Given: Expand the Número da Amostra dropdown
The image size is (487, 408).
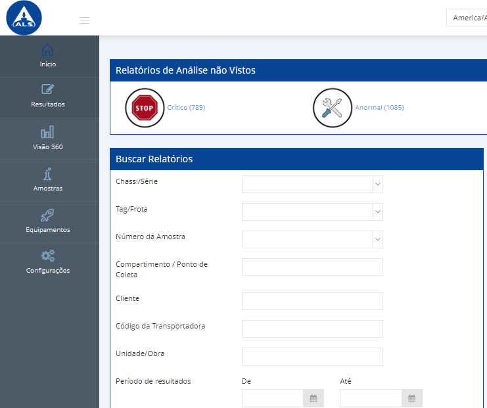Looking at the screenshot, I should pyautogui.click(x=377, y=240).
